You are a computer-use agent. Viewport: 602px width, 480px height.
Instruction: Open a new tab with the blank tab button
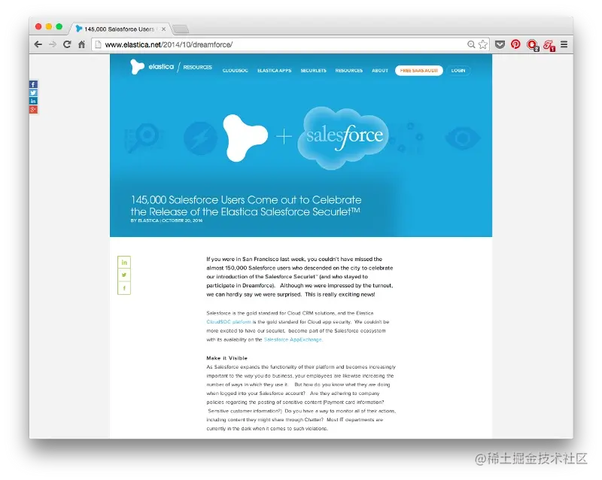(181, 29)
